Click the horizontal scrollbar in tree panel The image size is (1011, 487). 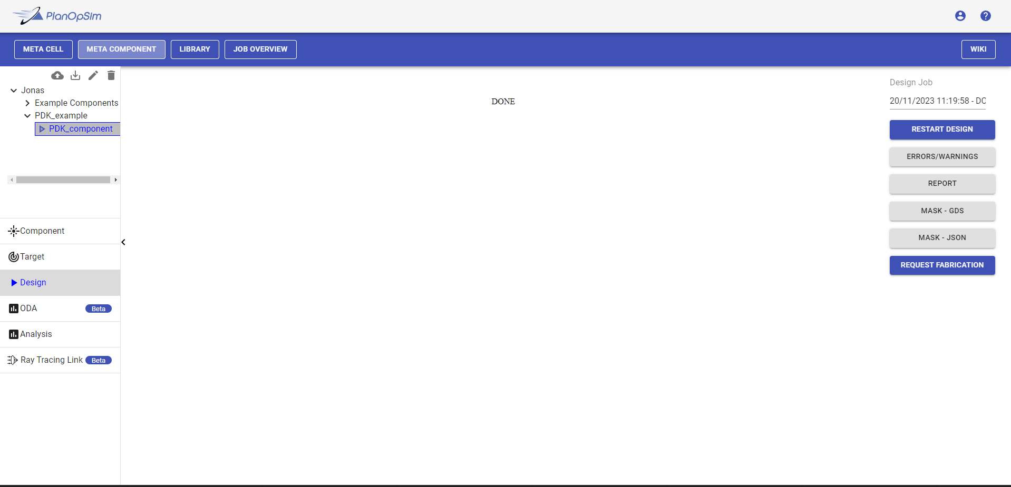point(63,180)
